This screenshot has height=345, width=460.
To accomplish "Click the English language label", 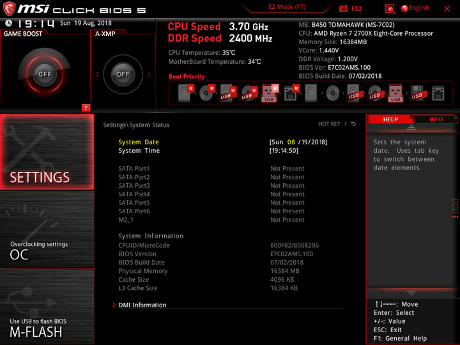I will [x=419, y=8].
